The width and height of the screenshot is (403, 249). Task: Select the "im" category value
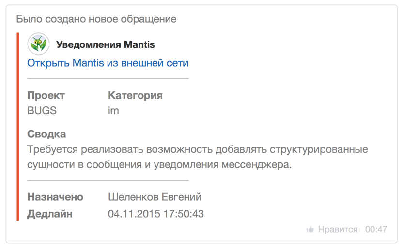coord(113,111)
